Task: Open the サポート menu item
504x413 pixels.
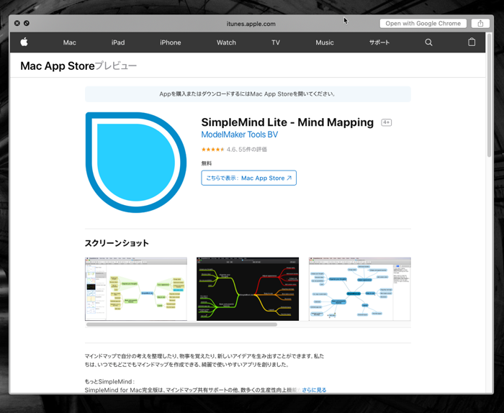Action: [x=379, y=42]
